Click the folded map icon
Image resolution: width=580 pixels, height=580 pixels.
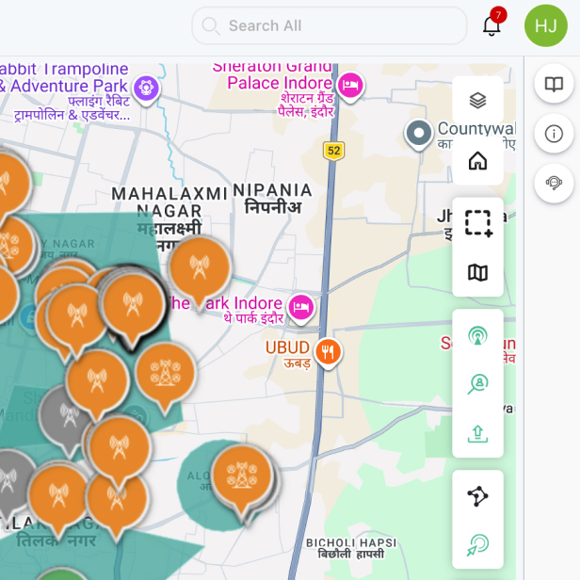(477, 273)
